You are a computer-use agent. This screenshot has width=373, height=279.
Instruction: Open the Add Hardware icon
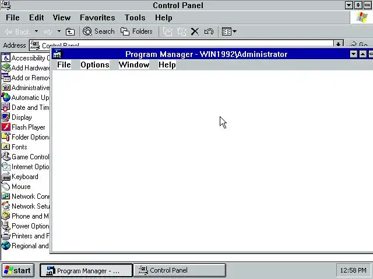tap(6, 68)
